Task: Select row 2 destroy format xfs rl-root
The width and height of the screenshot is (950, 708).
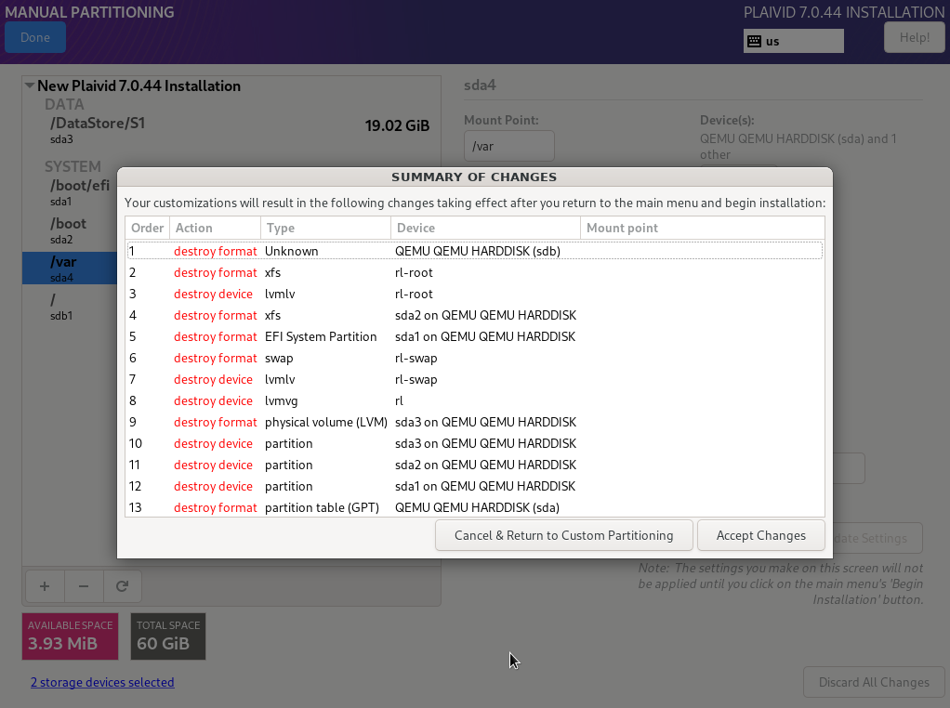Action: (x=475, y=272)
